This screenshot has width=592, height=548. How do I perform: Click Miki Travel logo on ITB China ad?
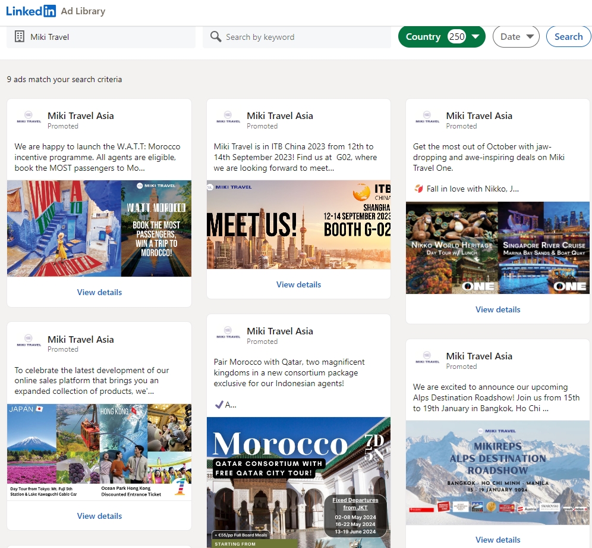pos(228,118)
